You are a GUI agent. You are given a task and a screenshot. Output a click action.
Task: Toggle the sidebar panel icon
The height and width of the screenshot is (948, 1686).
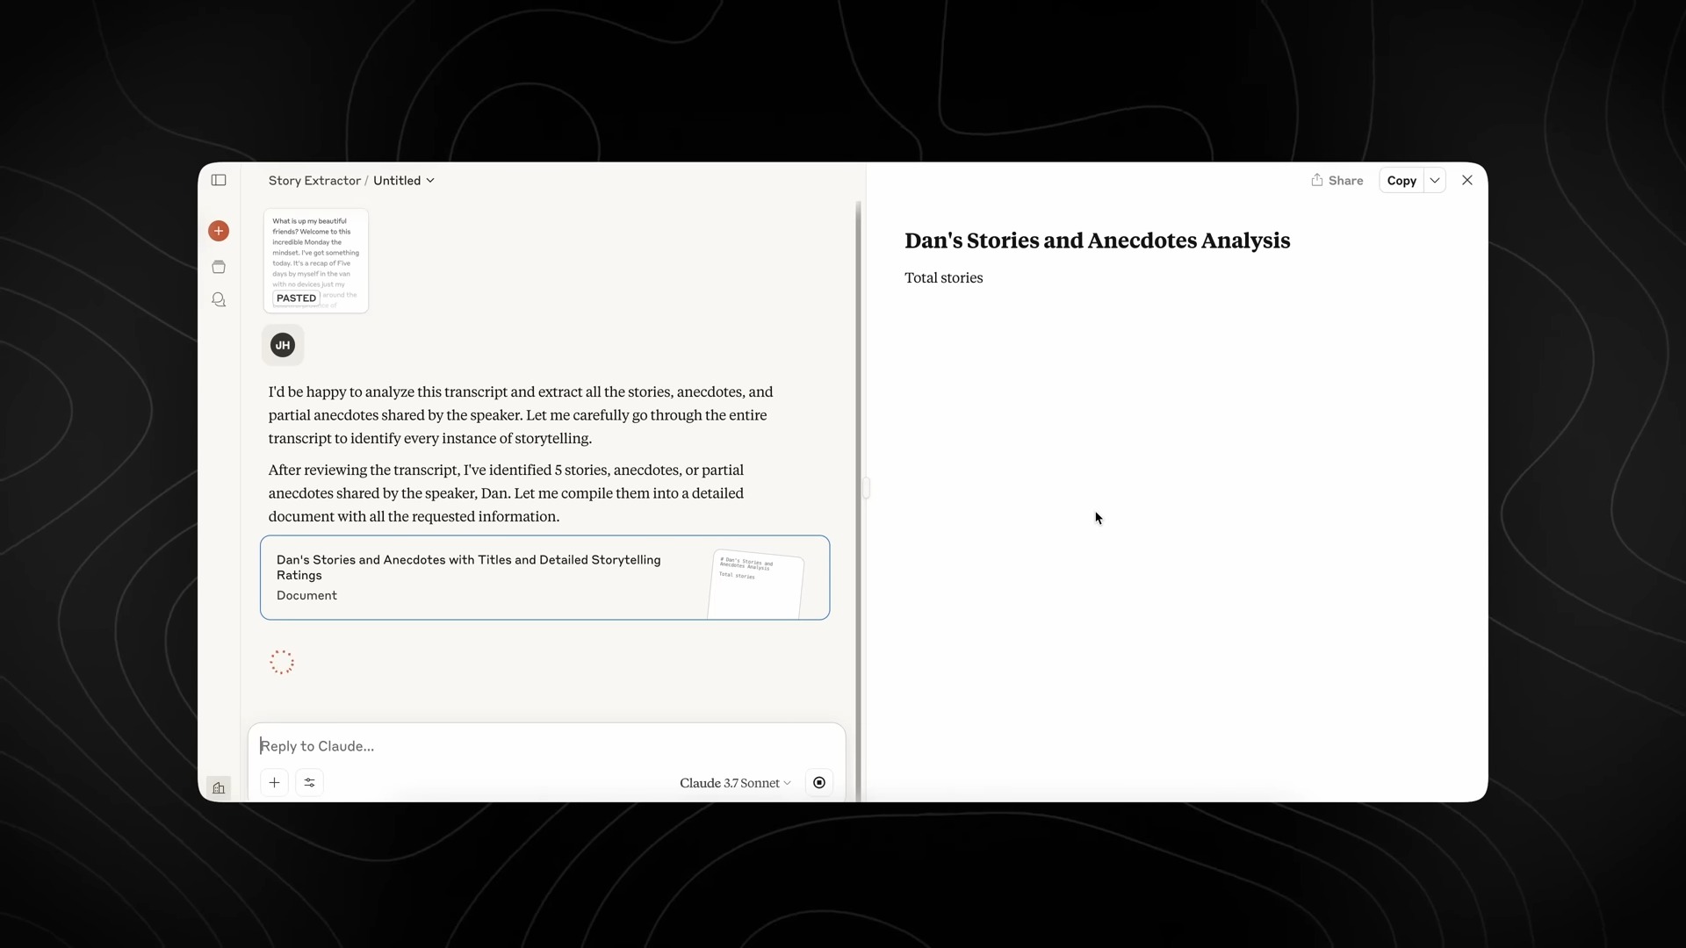click(219, 180)
